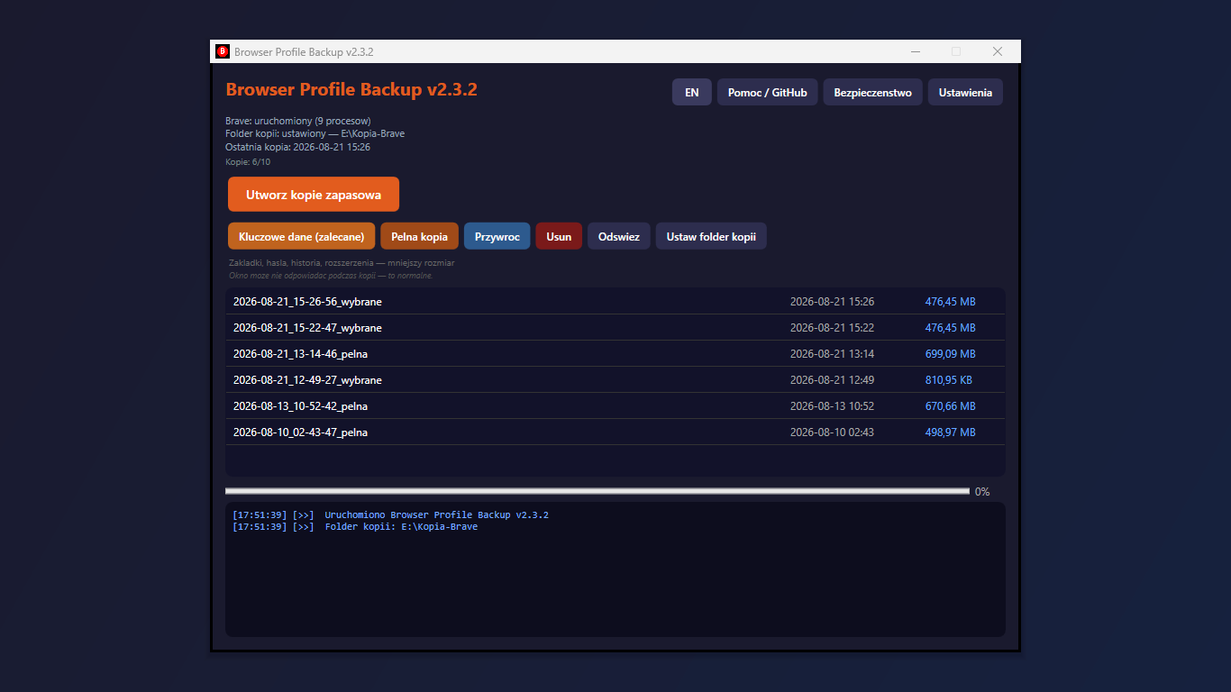Image resolution: width=1231 pixels, height=692 pixels.
Task: Refresh the list with Odswiez
Action: [x=619, y=236]
